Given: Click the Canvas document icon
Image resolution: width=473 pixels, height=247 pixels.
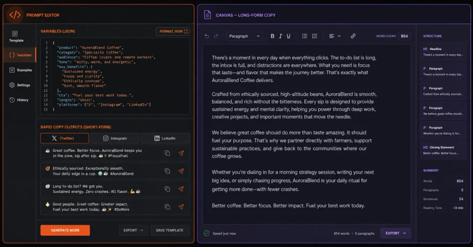Looking at the screenshot, I should [x=207, y=14].
